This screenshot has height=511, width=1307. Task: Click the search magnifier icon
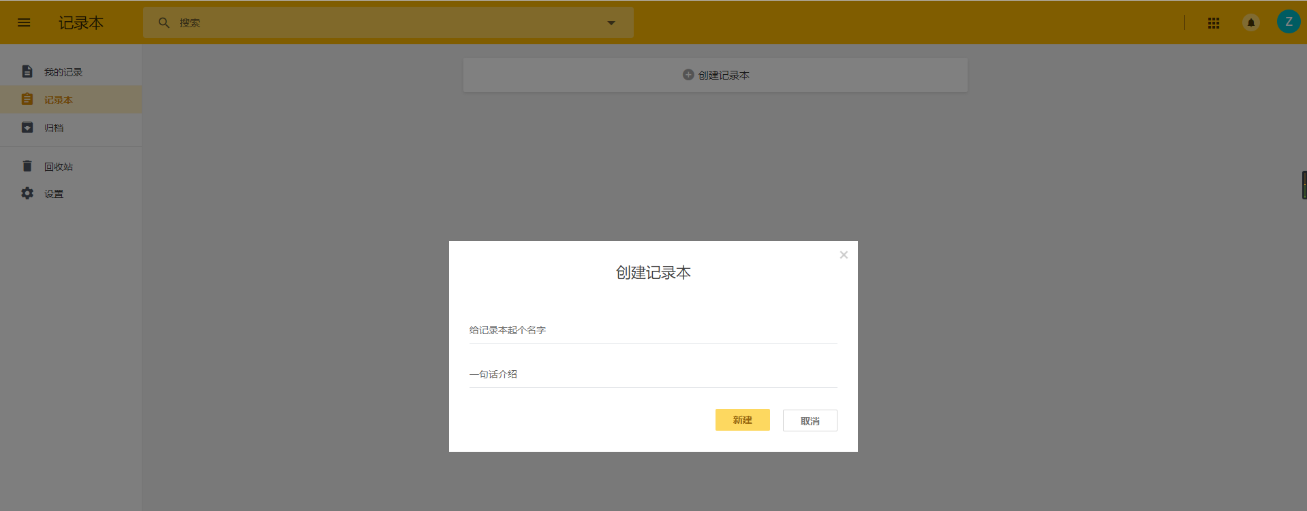coord(164,22)
